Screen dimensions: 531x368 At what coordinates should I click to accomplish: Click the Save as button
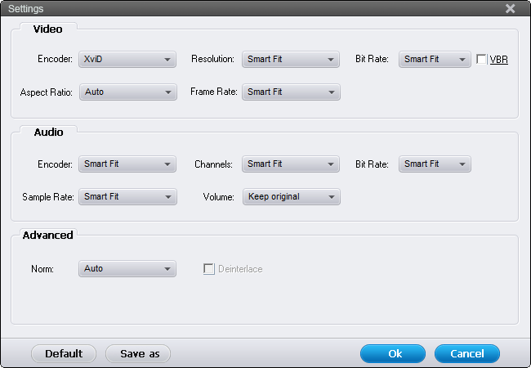tap(138, 354)
